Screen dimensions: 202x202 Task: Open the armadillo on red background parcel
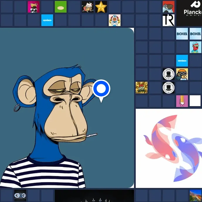(169, 7)
